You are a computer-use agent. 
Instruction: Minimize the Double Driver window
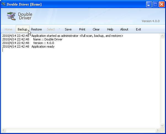(149, 4)
